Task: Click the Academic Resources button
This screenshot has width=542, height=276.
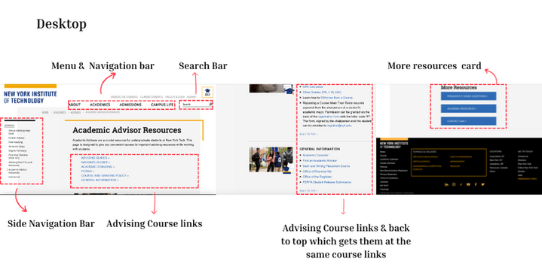Action: [468, 109]
